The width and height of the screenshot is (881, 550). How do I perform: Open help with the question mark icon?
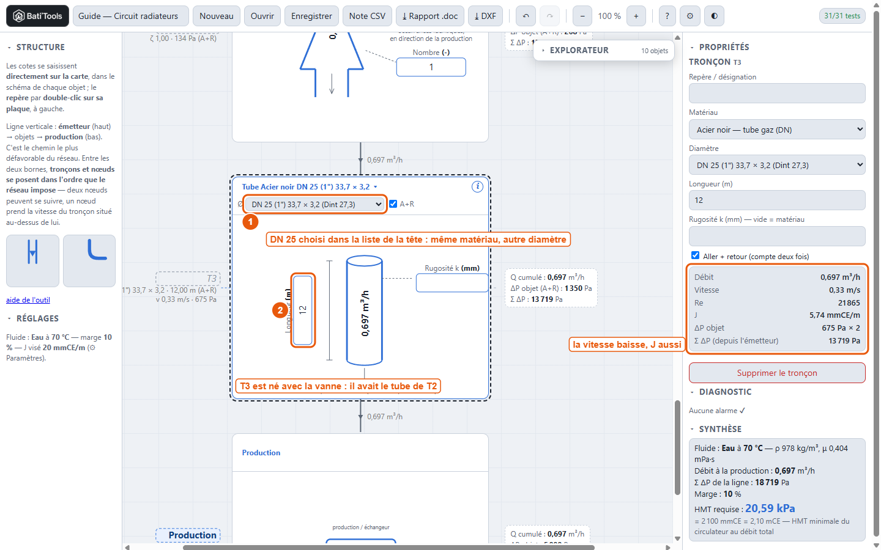tap(667, 16)
